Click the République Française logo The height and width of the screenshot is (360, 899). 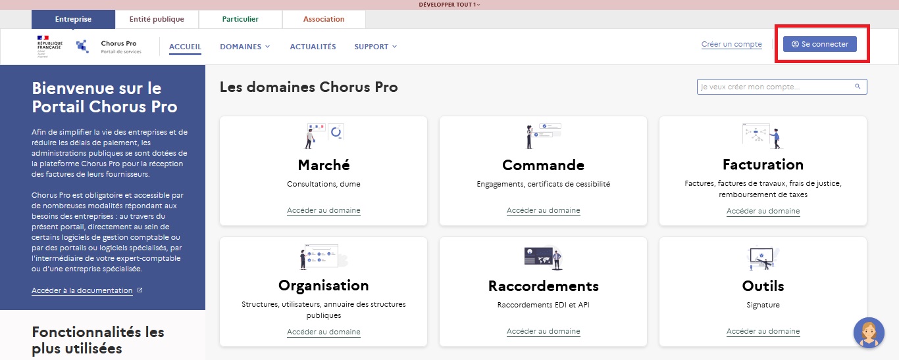pyautogui.click(x=49, y=47)
